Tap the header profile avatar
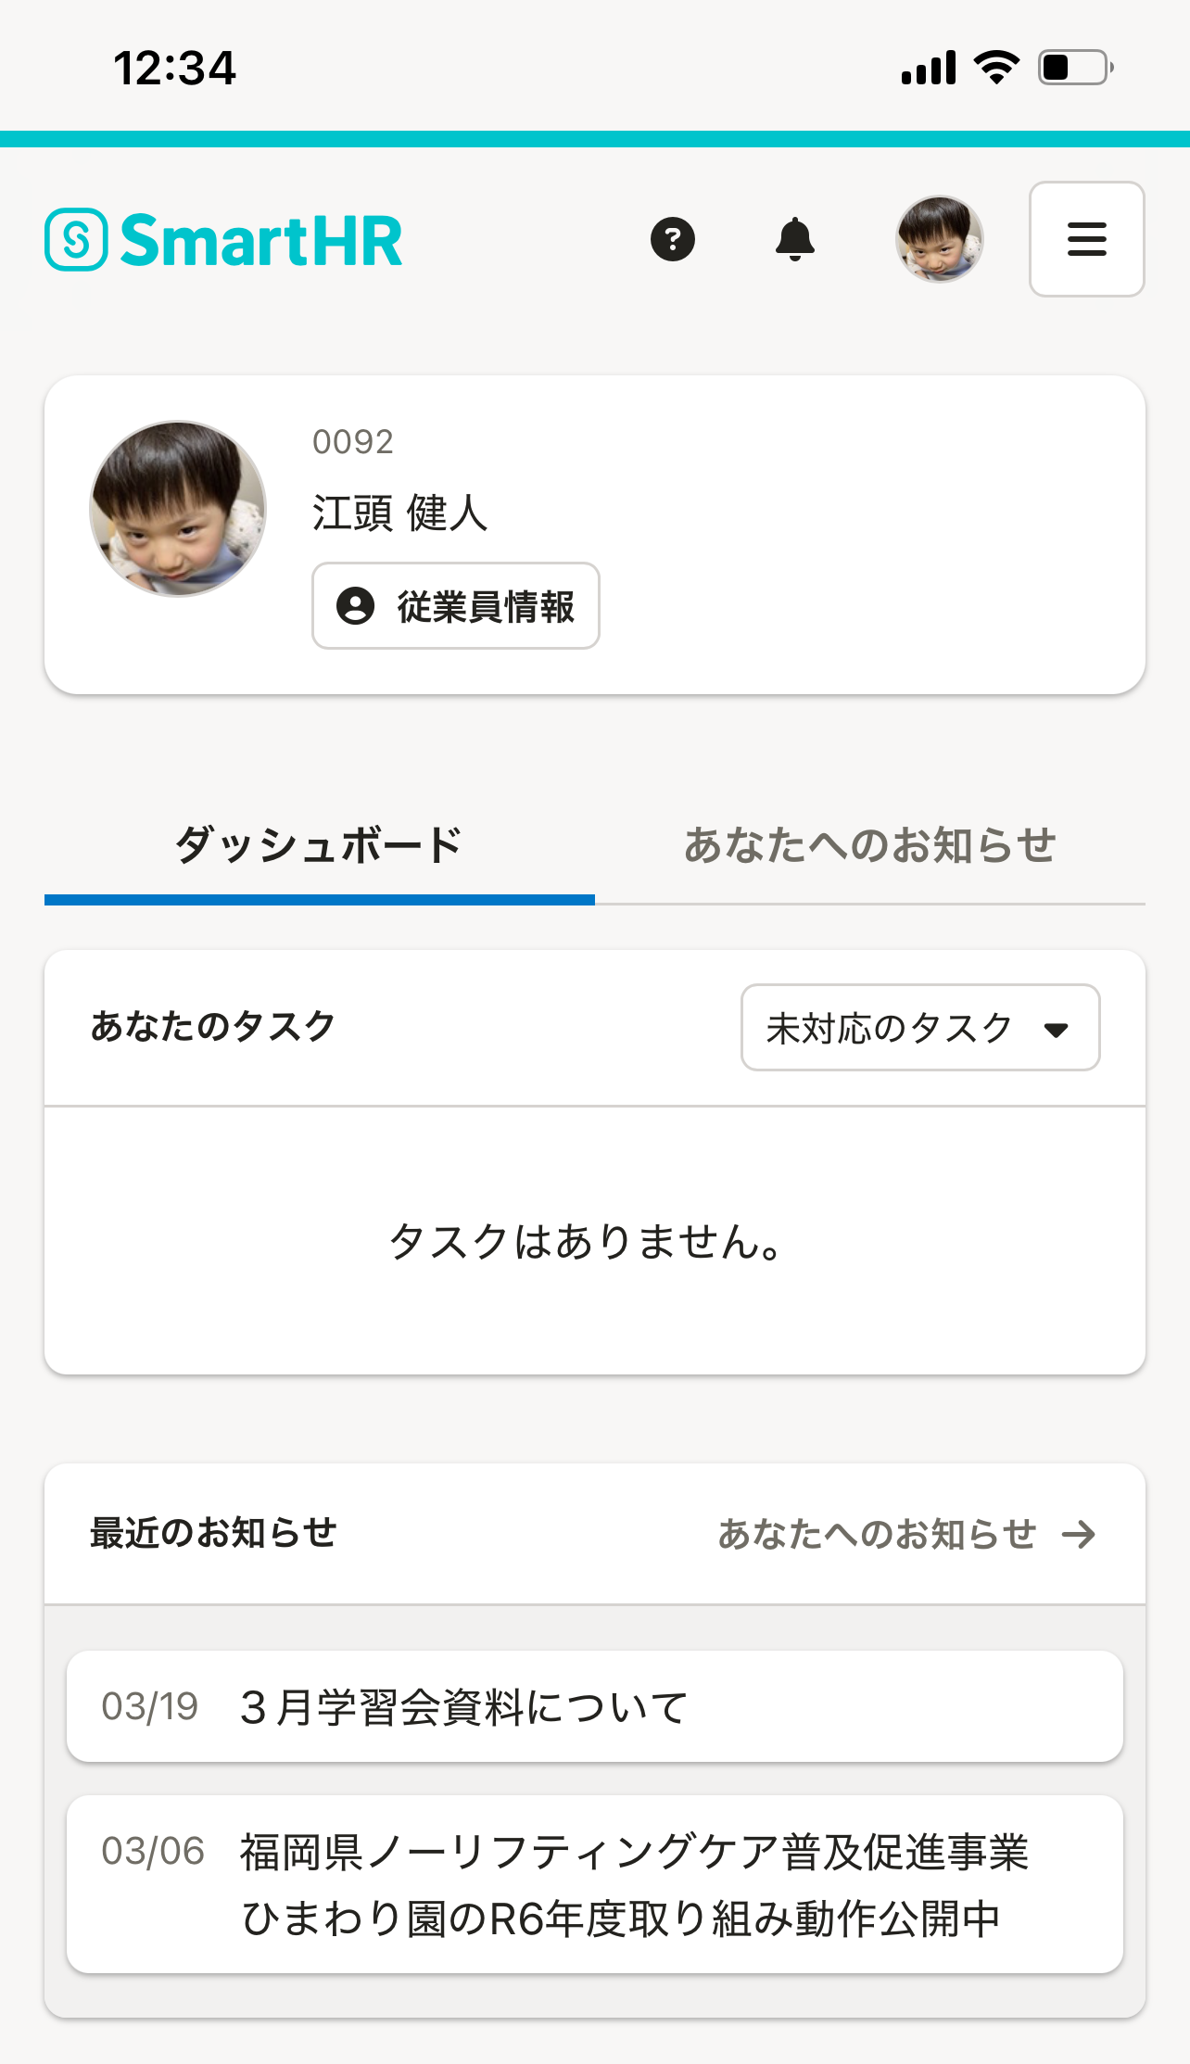The width and height of the screenshot is (1190, 2064). coord(939,239)
